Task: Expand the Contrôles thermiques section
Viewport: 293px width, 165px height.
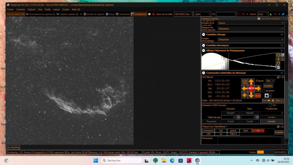Action: (x=204, y=45)
